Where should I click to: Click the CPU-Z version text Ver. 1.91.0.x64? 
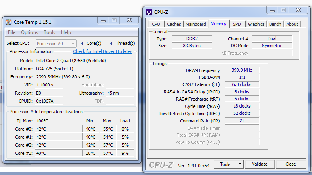[x=194, y=166]
